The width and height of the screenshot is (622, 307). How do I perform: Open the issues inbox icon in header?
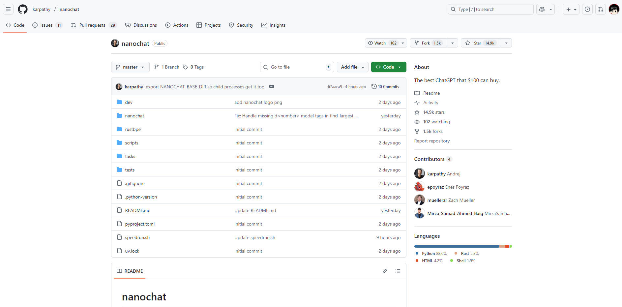[x=587, y=9]
